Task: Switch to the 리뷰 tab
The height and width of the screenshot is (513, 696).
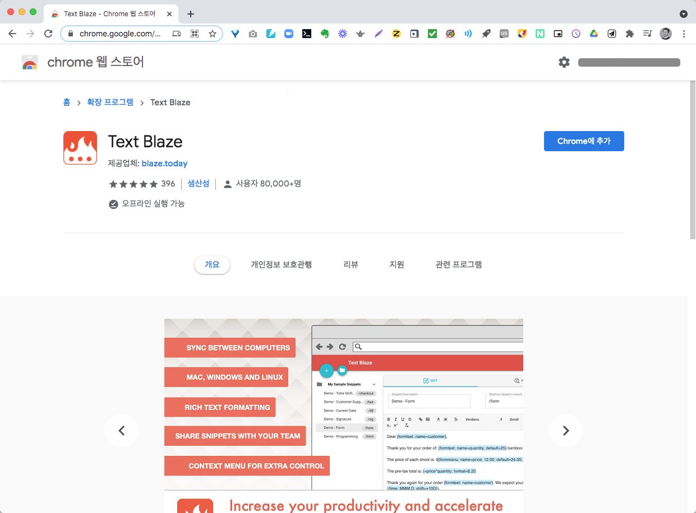Action: pyautogui.click(x=351, y=264)
